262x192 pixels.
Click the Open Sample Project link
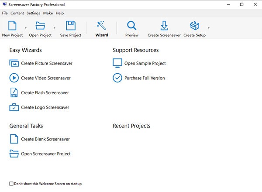[x=145, y=63]
